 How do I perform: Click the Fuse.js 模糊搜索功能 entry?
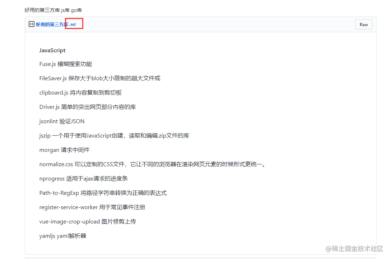coord(66,64)
